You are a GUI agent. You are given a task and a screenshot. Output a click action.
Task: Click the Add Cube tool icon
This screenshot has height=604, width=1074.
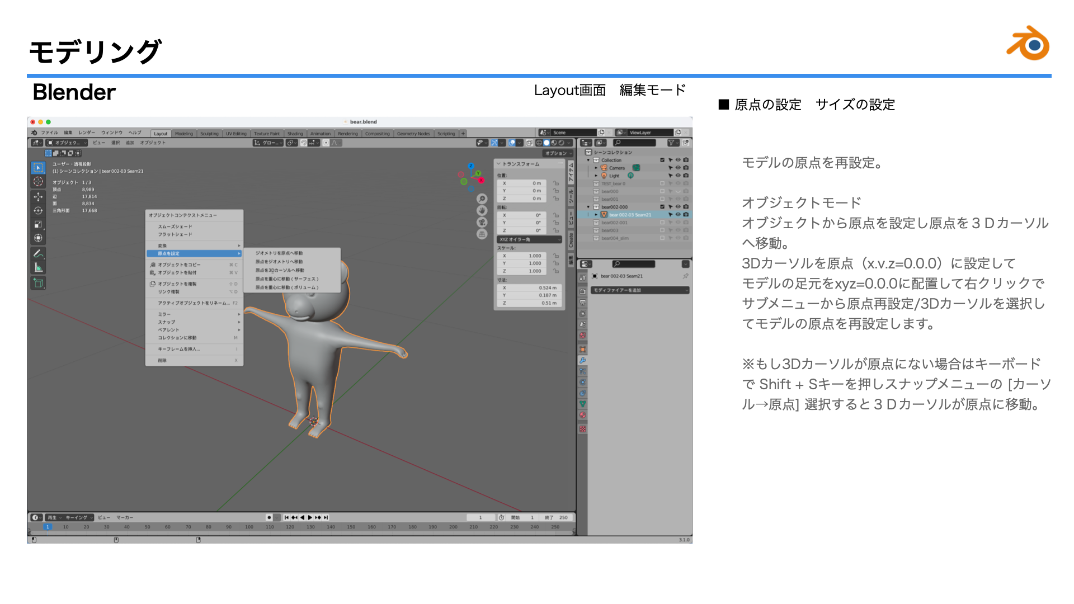38,283
